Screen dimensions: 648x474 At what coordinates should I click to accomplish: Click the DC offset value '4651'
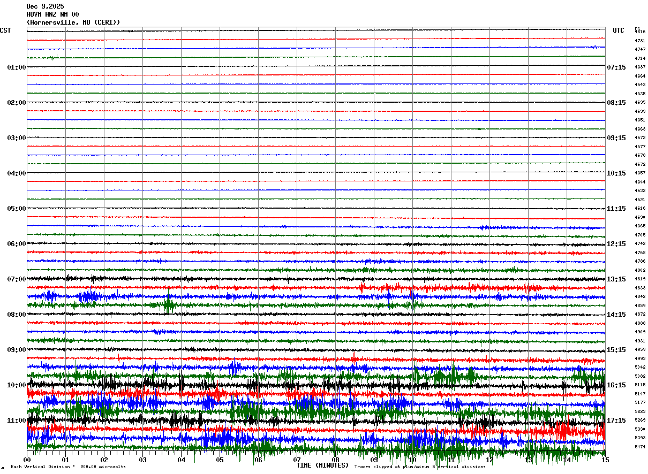coord(640,120)
